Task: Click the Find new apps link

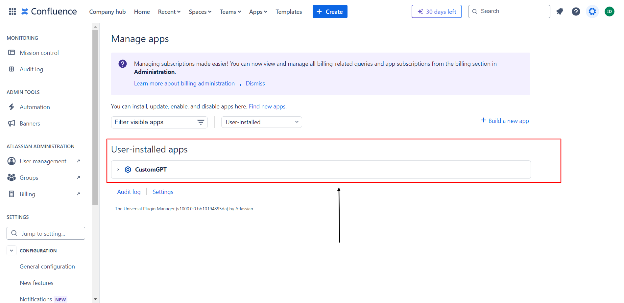Action: click(x=268, y=106)
